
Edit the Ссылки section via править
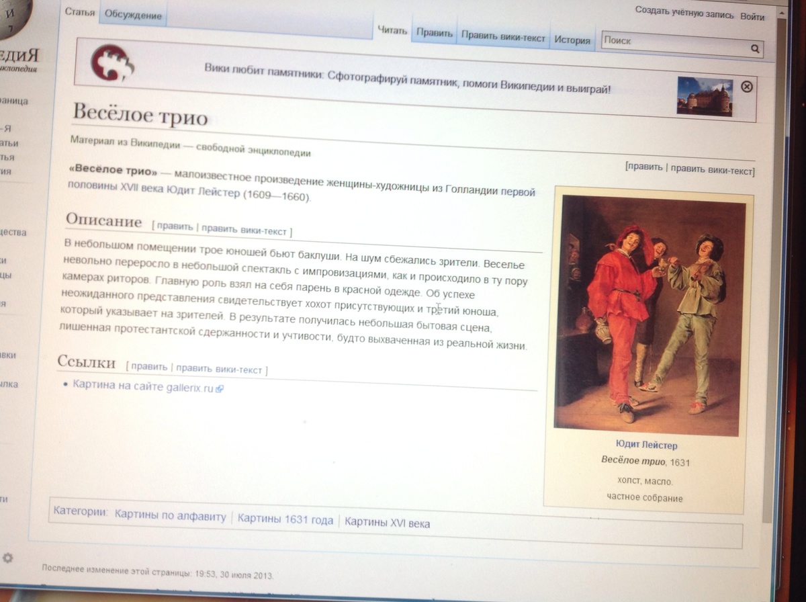pyautogui.click(x=149, y=367)
